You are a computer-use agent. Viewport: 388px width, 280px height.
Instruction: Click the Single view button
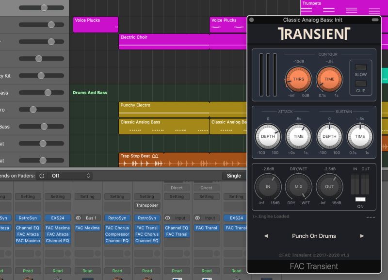[x=234, y=176]
